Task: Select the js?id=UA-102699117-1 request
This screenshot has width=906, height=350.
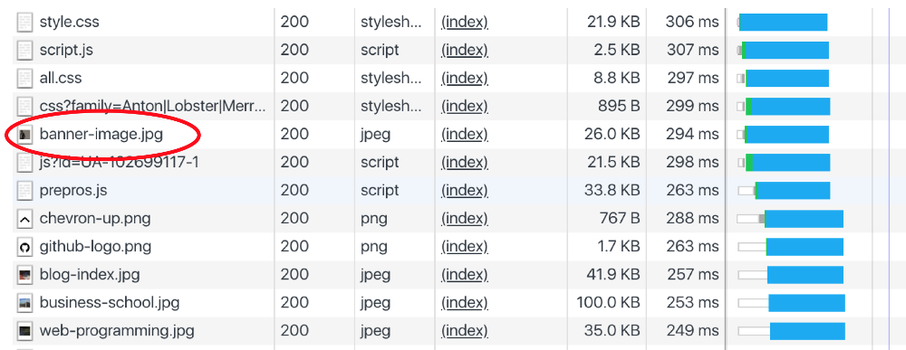Action: click(119, 163)
